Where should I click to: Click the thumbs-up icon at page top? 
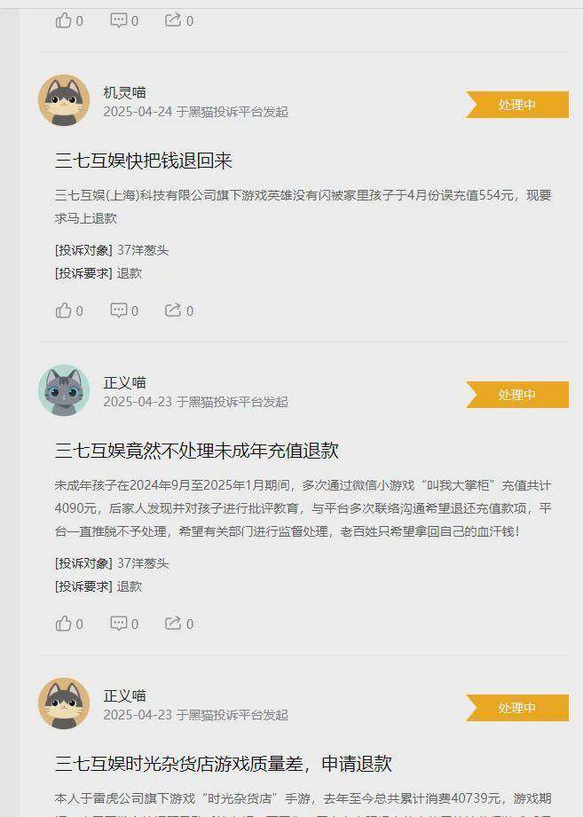click(64, 20)
